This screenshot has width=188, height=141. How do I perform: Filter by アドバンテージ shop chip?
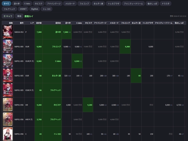(54, 3)
